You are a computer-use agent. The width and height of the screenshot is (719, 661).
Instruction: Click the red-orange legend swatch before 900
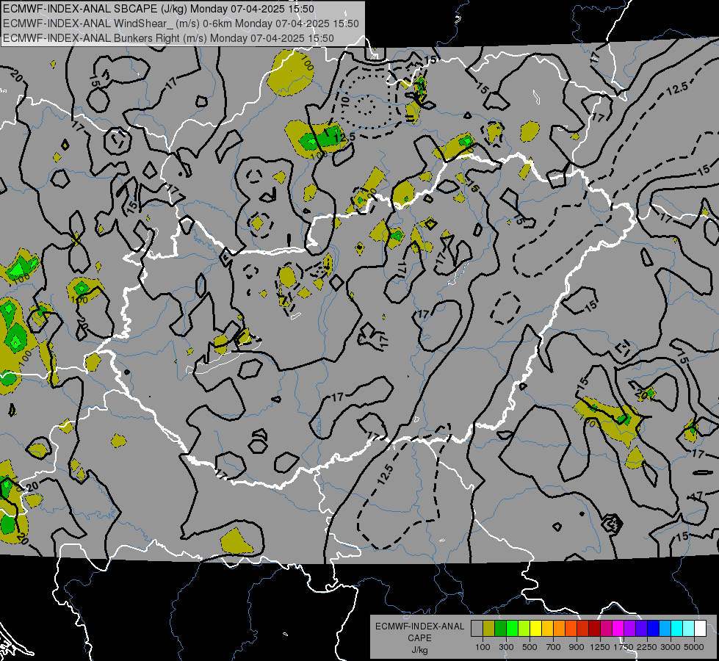click(x=571, y=629)
